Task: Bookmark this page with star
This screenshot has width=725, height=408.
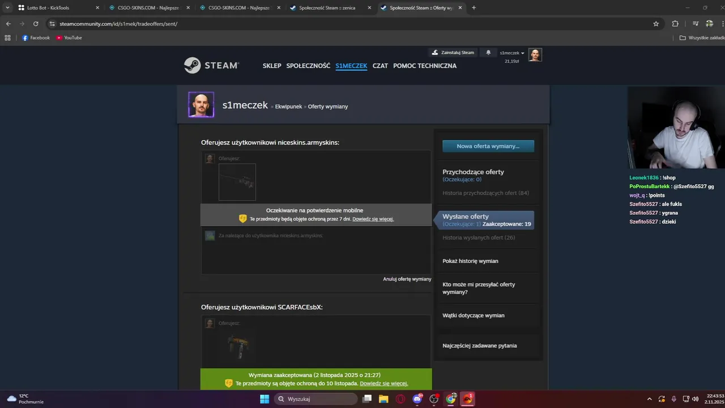Action: (656, 24)
